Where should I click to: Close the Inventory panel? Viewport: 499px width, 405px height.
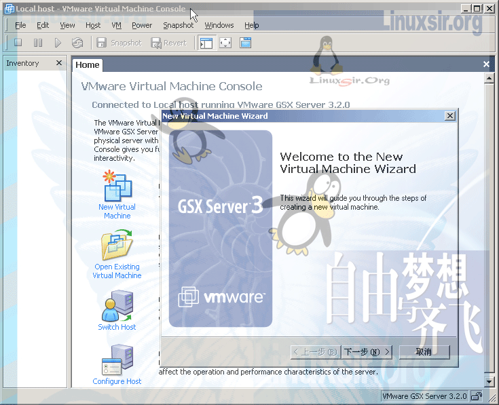pos(59,63)
